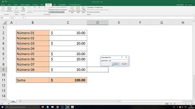Screen dimensions: 195x109
Task: Click the Anterior comment icon
Action: 40,9
